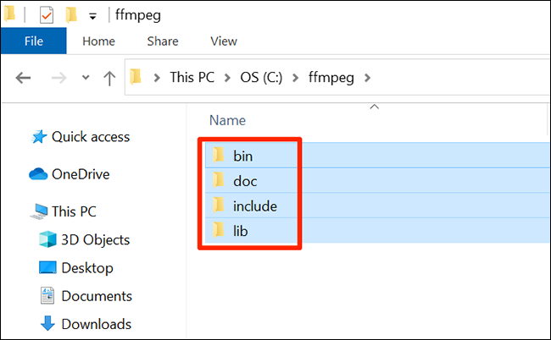Viewport: 551px width, 340px height.
Task: Switch to the Home ribbon tab
Action: (98, 40)
